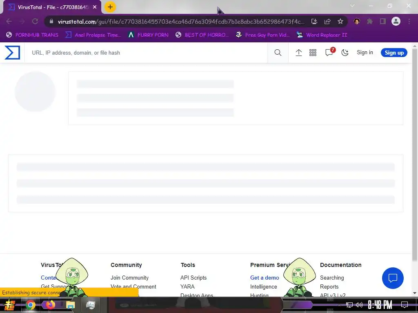
Task: Click the browser back arrow
Action: point(9,21)
